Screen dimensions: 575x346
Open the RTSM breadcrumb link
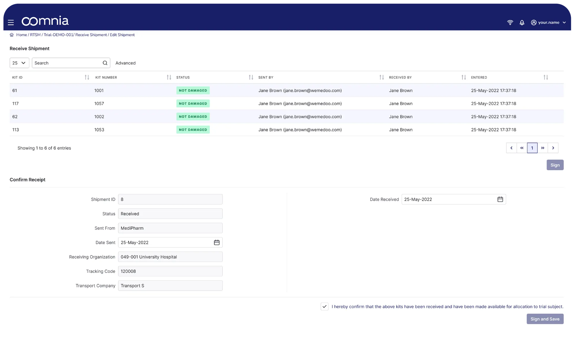(x=35, y=35)
